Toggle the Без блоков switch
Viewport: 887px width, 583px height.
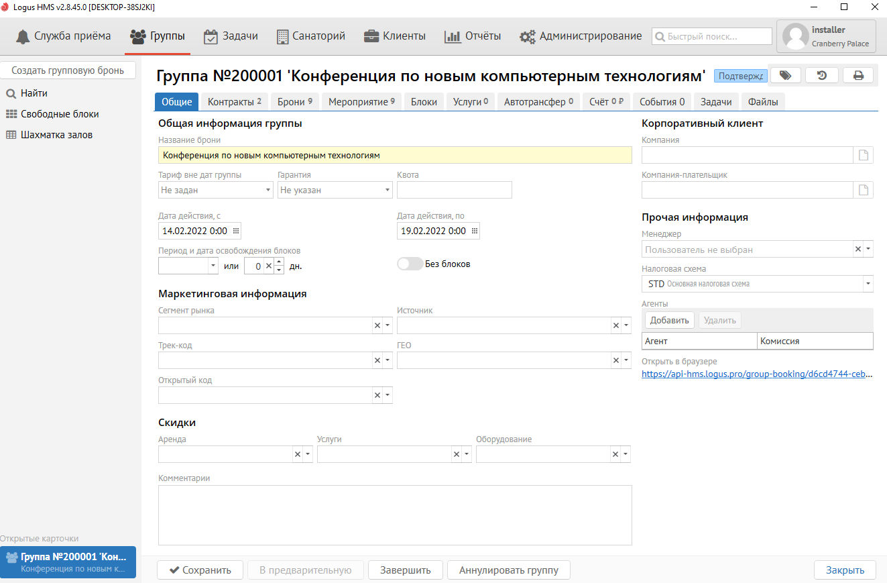click(410, 264)
